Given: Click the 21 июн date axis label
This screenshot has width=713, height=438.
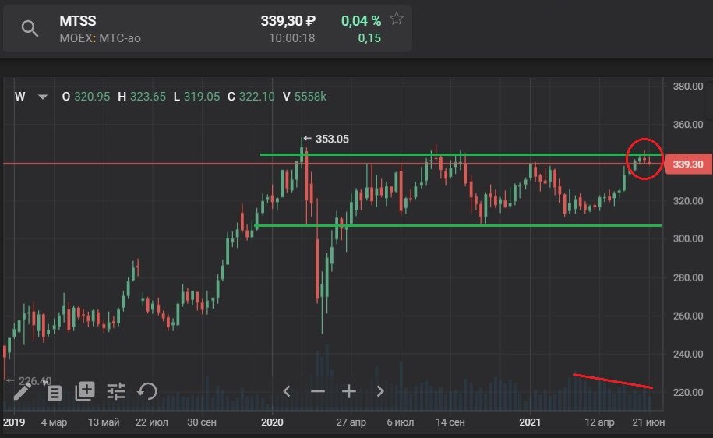Looking at the screenshot, I should [649, 422].
